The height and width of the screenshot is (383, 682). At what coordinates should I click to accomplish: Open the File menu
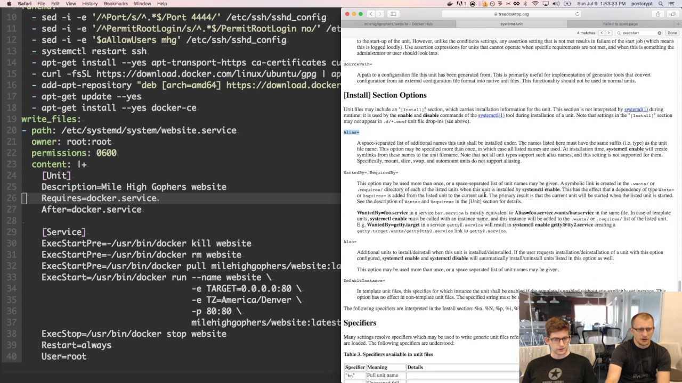41,4
